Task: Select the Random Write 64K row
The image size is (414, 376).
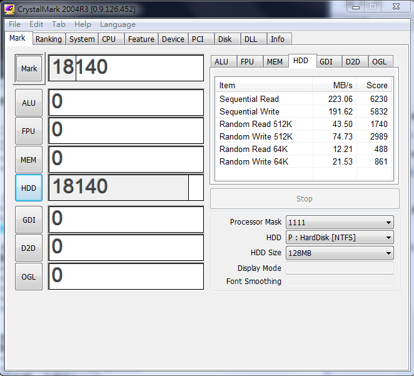Action: (304, 161)
